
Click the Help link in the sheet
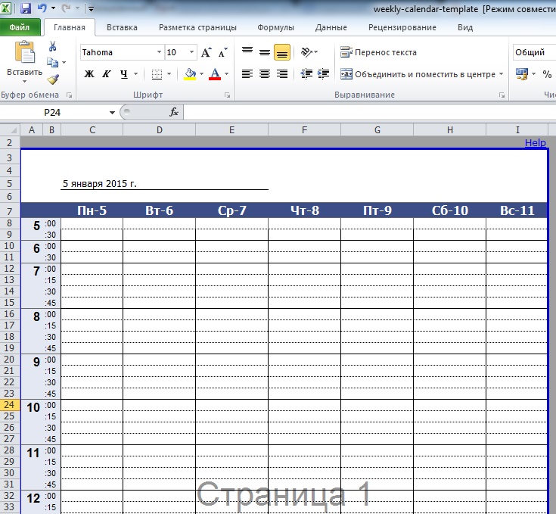coord(535,142)
